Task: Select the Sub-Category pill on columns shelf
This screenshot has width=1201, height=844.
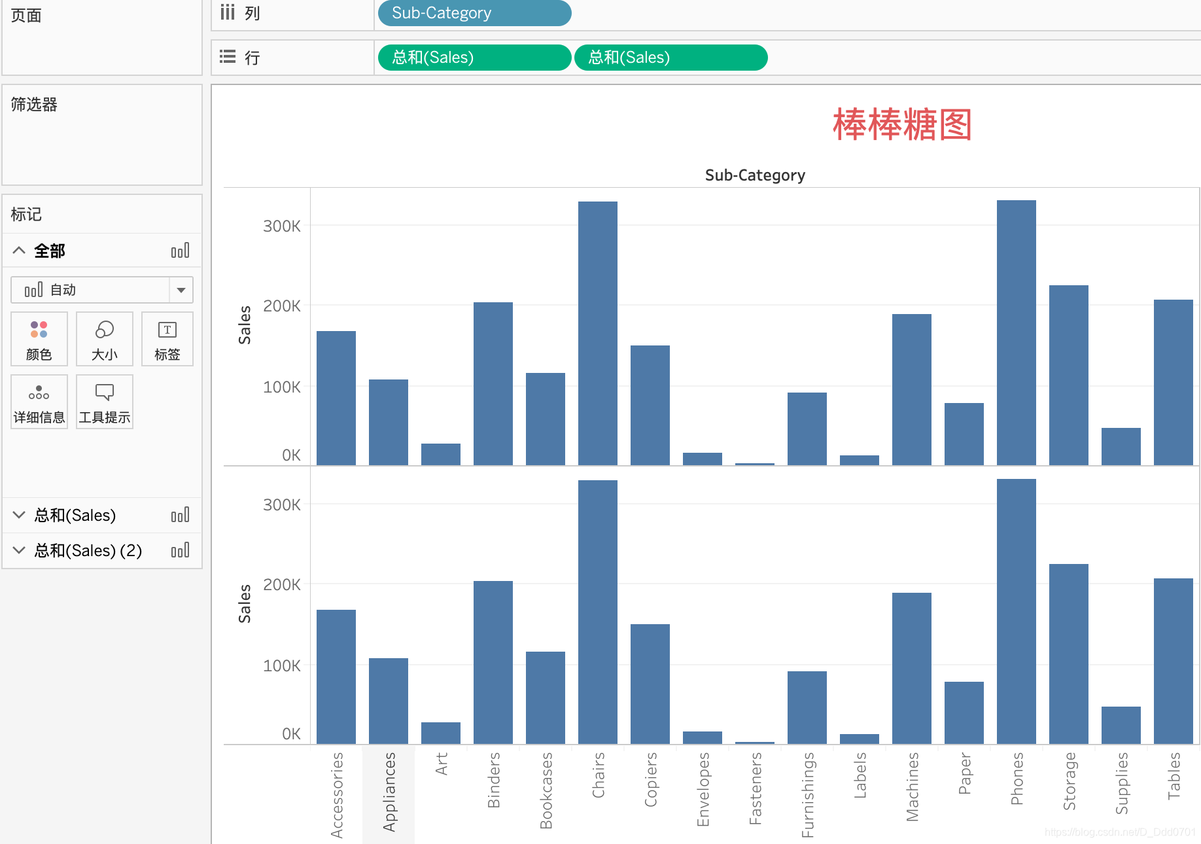Action: tap(475, 13)
